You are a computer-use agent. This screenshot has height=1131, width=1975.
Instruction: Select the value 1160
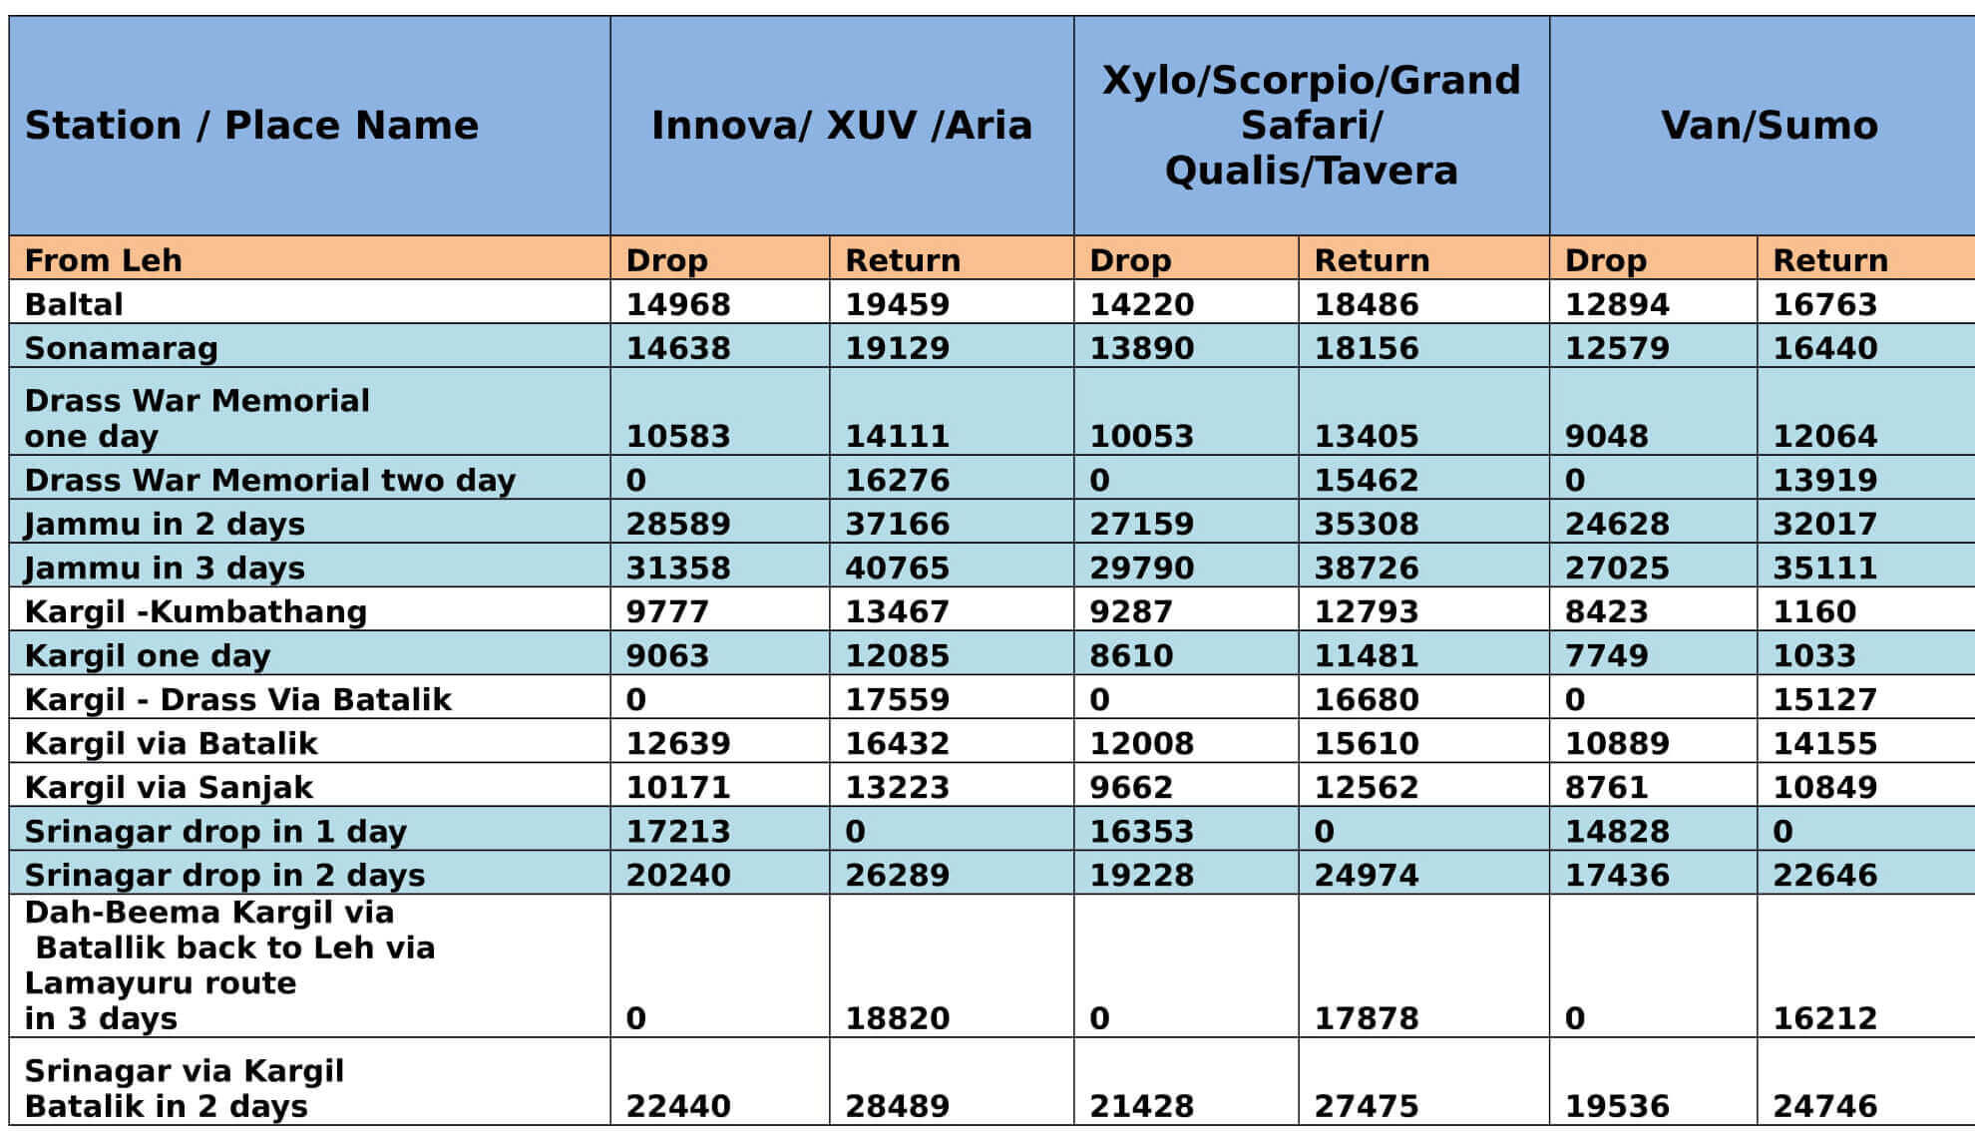click(1814, 611)
